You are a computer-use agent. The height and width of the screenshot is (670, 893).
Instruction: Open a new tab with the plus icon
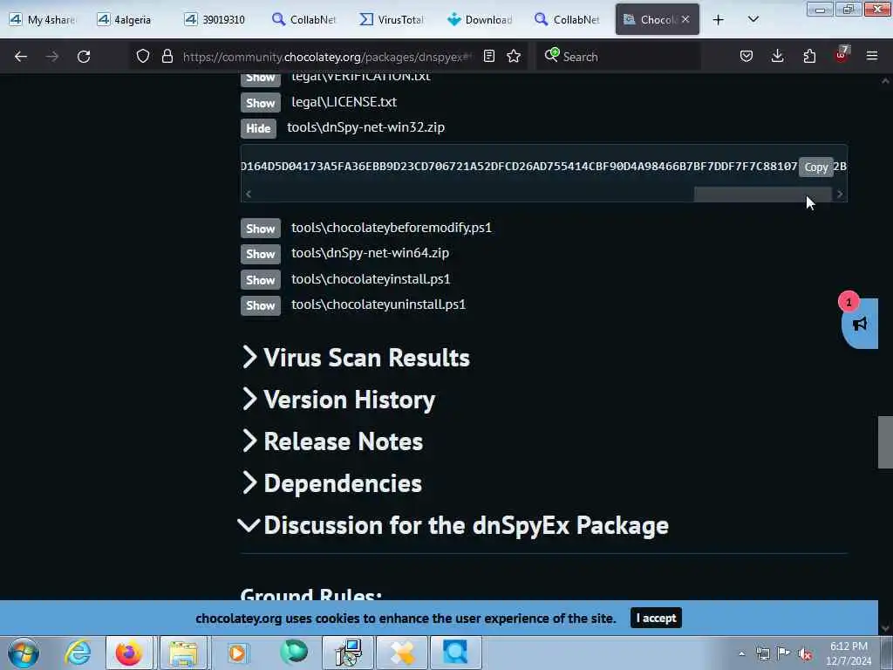coord(719,20)
